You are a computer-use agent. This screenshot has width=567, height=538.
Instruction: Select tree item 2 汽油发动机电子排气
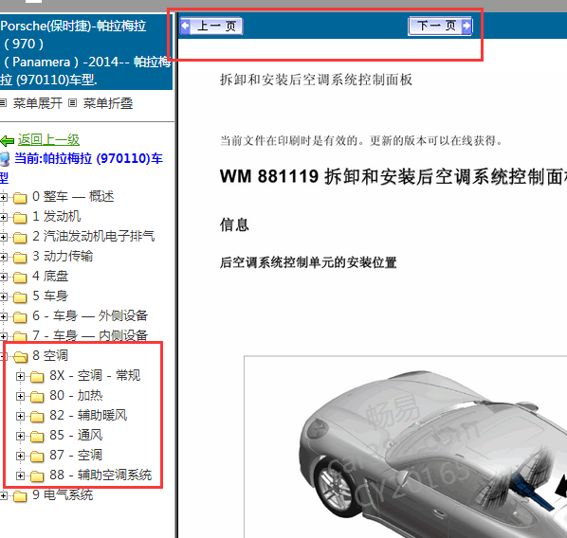[x=94, y=236]
